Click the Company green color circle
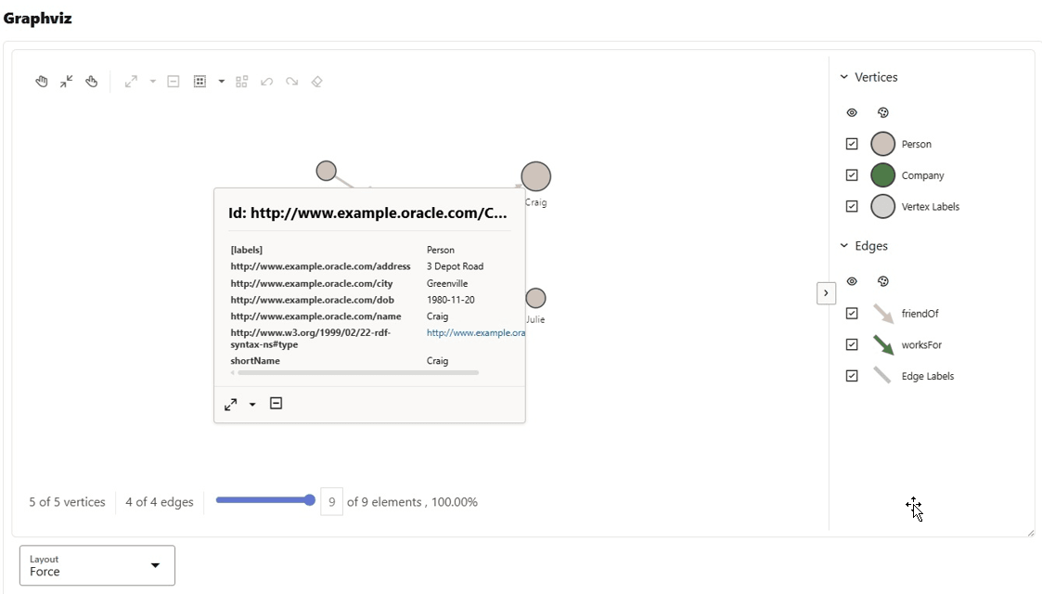 coord(883,175)
